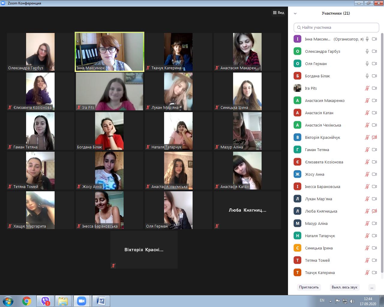Click microphone icon for Олександра Гарбуз
The width and height of the screenshot is (384, 307).
367,51
